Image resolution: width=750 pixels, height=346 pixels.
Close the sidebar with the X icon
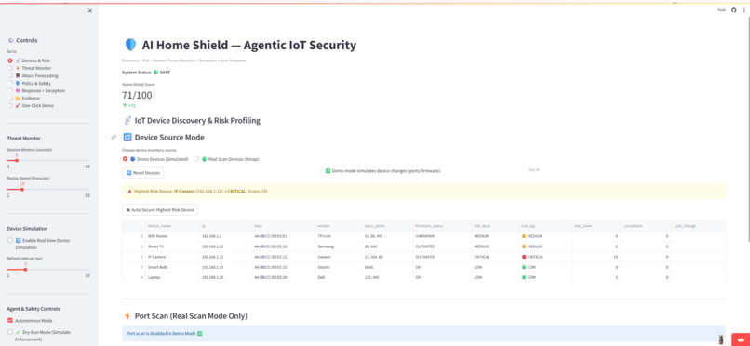pyautogui.click(x=90, y=11)
